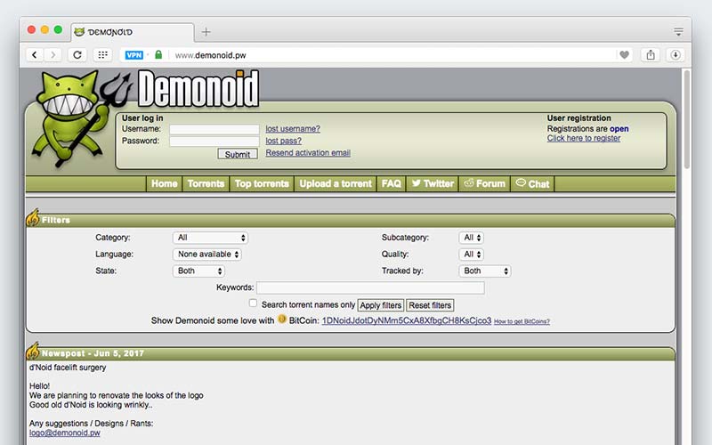Screen dimensions: 712x445
Task: Open Upload a torrent menu item
Action: 336,183
